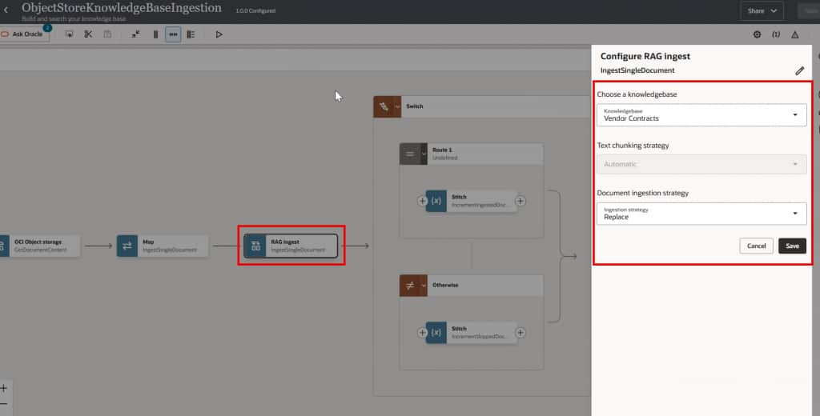Screen dimensions: 820x416
Task: Select the RAG ingest node
Action: [291, 246]
